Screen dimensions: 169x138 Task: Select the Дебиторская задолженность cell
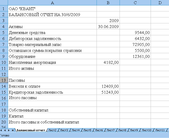coord(52,38)
